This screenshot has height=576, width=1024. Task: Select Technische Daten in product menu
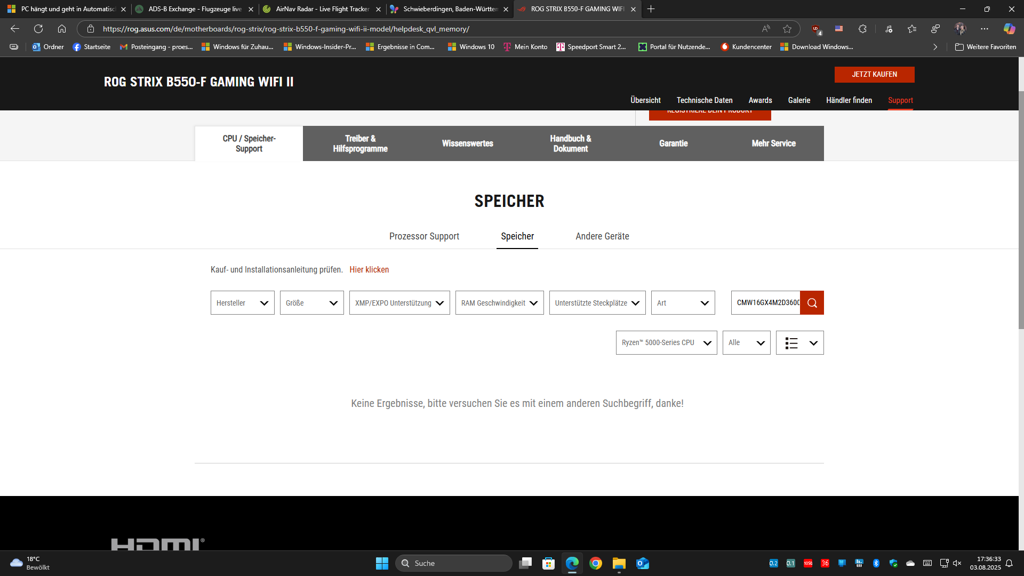(704, 100)
